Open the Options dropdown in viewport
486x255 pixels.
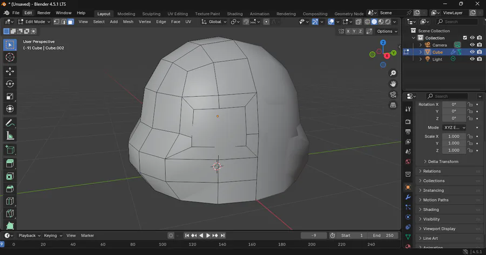(x=387, y=31)
